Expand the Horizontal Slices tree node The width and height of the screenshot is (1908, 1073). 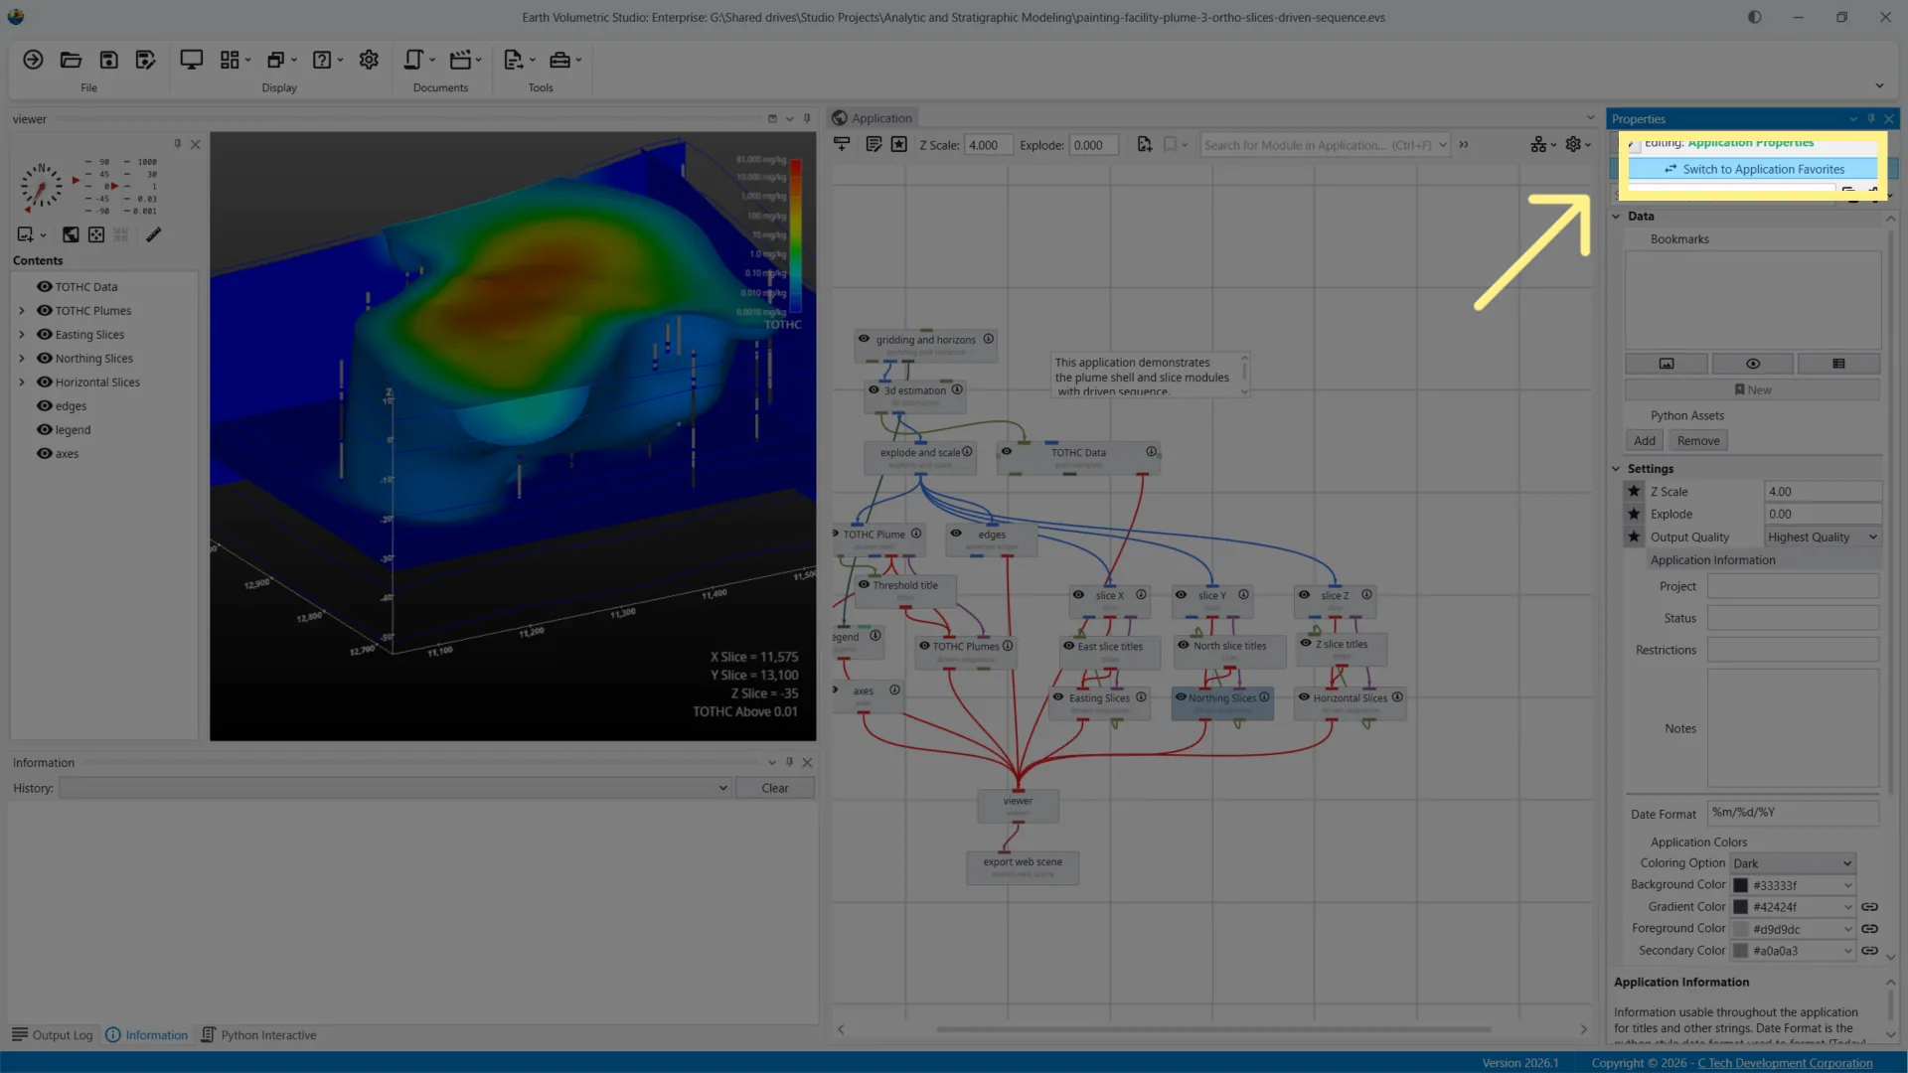(x=22, y=382)
